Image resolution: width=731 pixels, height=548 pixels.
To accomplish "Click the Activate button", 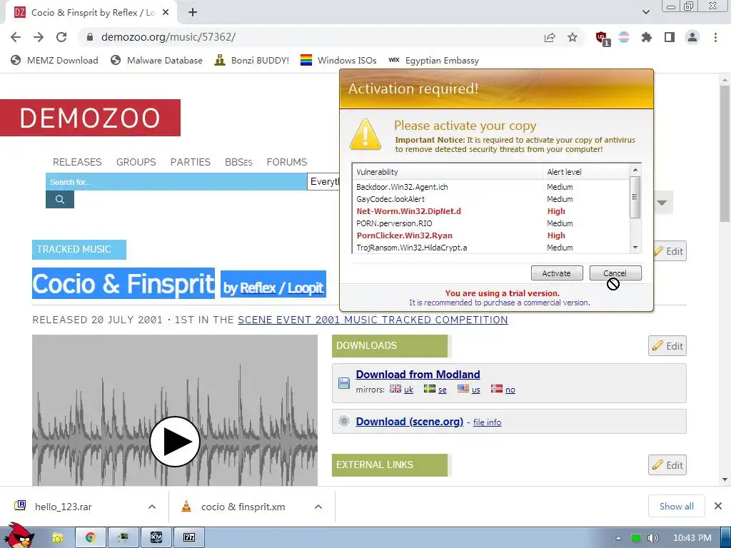I will tap(557, 273).
